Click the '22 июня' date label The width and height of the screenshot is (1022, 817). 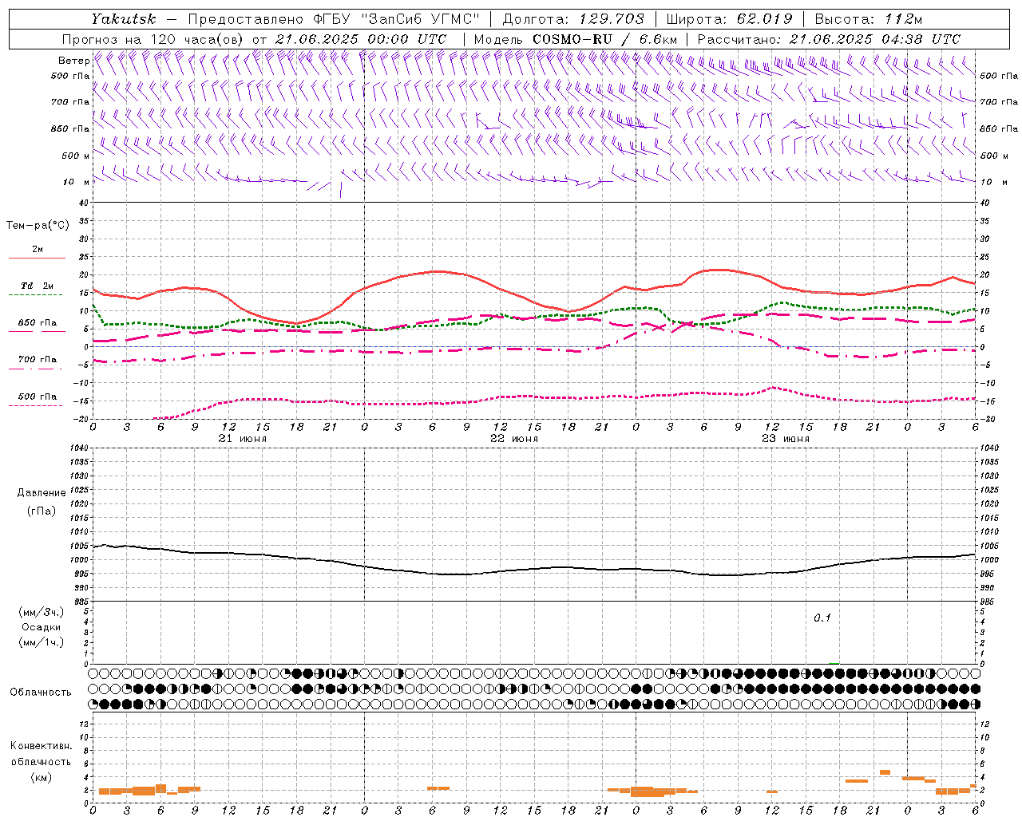click(514, 439)
